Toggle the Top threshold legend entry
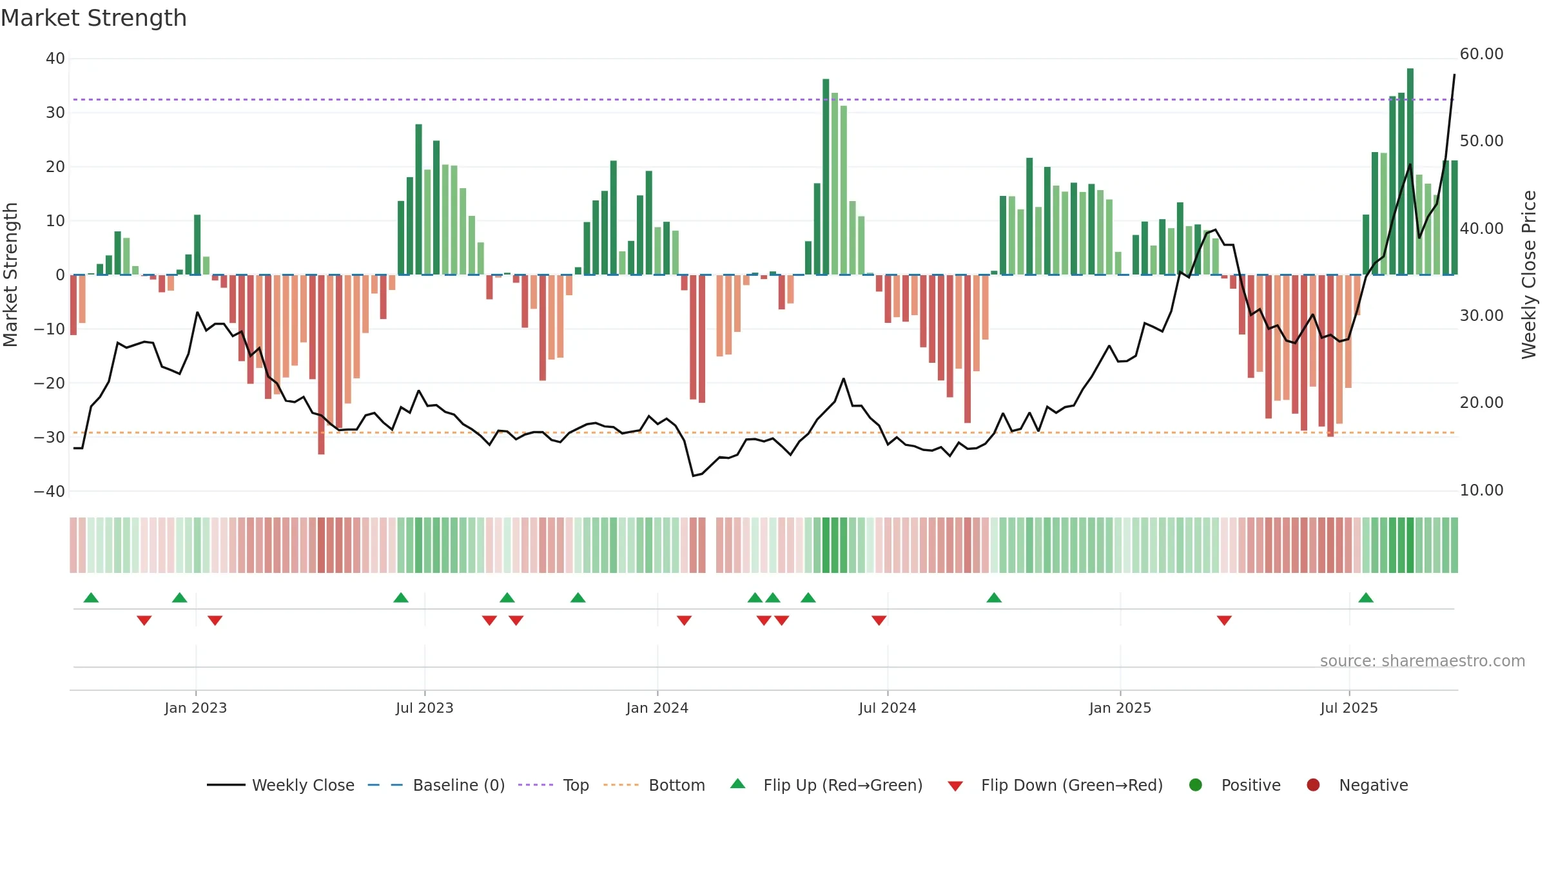The height and width of the screenshot is (870, 1547). click(553, 785)
